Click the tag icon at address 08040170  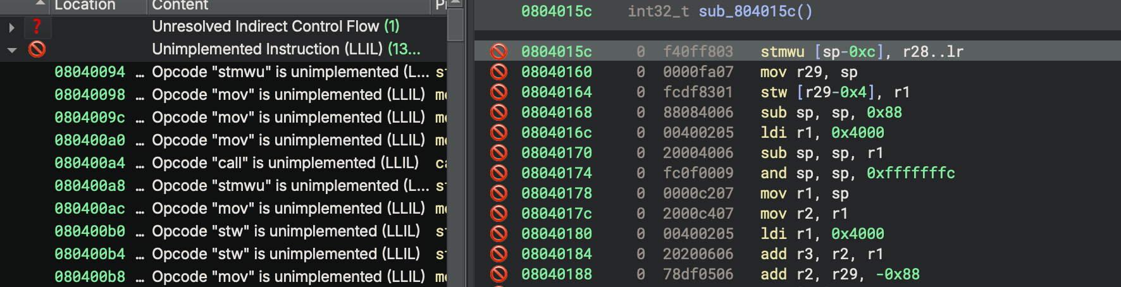pos(499,153)
